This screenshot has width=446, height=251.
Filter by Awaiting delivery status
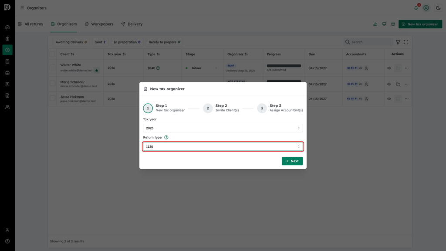71,42
